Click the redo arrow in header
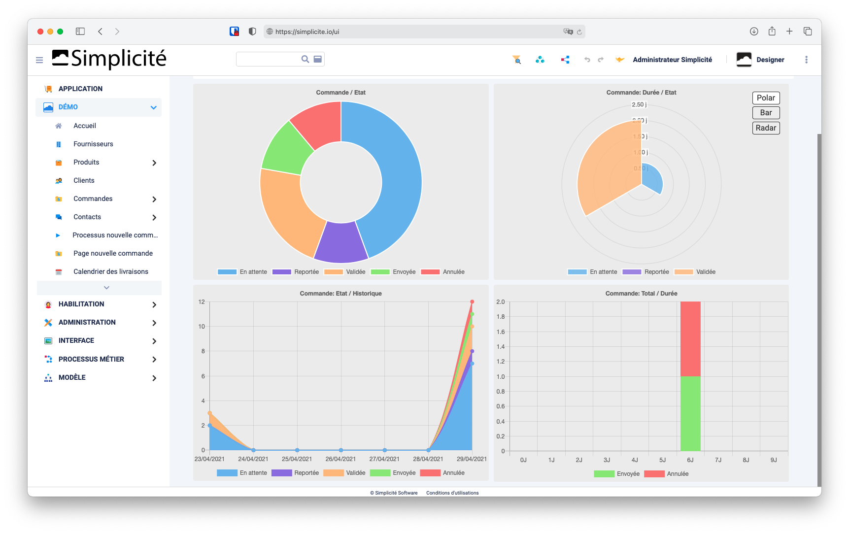 pyautogui.click(x=601, y=60)
